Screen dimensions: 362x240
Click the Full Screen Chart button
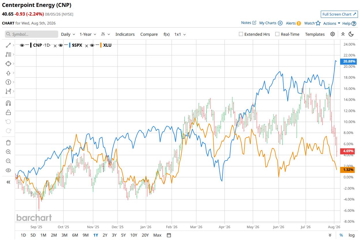(x=339, y=14)
